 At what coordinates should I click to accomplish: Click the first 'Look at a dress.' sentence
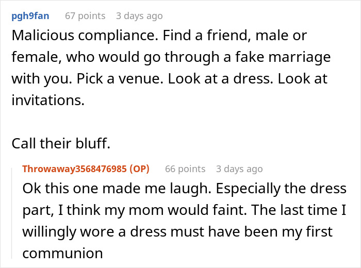point(220,79)
